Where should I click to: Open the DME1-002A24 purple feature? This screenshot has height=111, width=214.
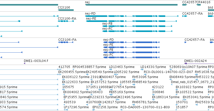coord(199,63)
